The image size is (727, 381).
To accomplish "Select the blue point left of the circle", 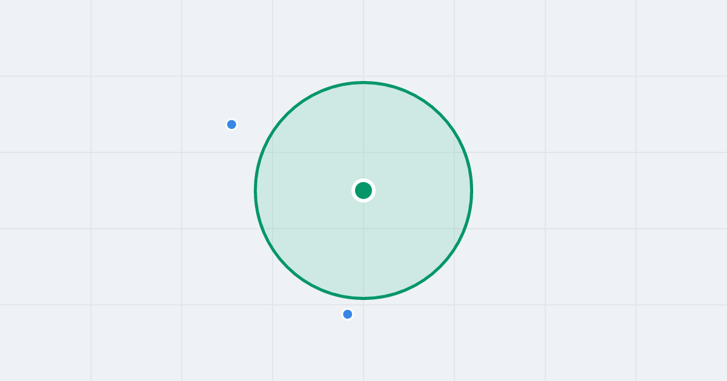I will click(231, 125).
